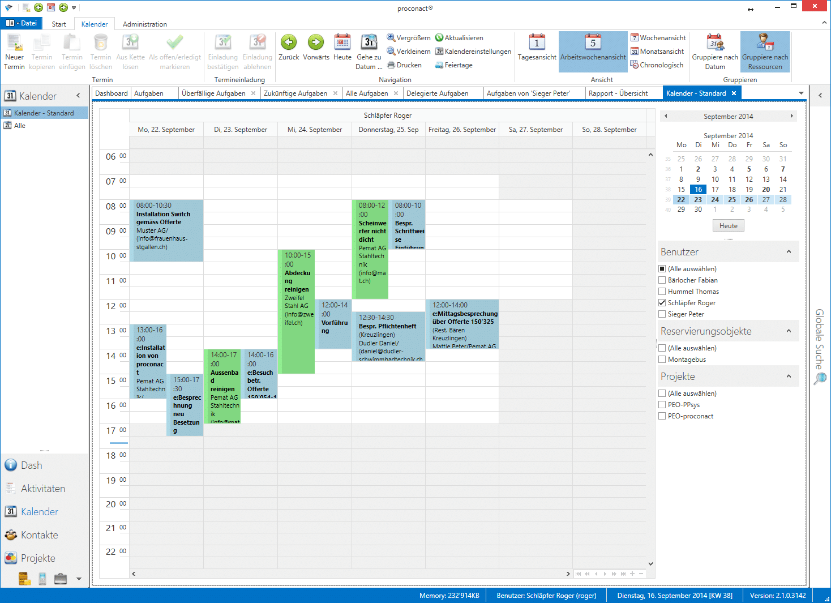Screen dimensions: 831x603
Task: Group calendar by Datum
Action: (x=715, y=52)
